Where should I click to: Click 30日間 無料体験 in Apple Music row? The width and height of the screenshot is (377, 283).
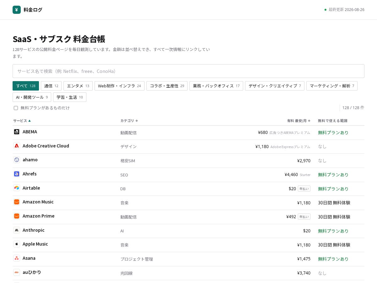click(334, 245)
